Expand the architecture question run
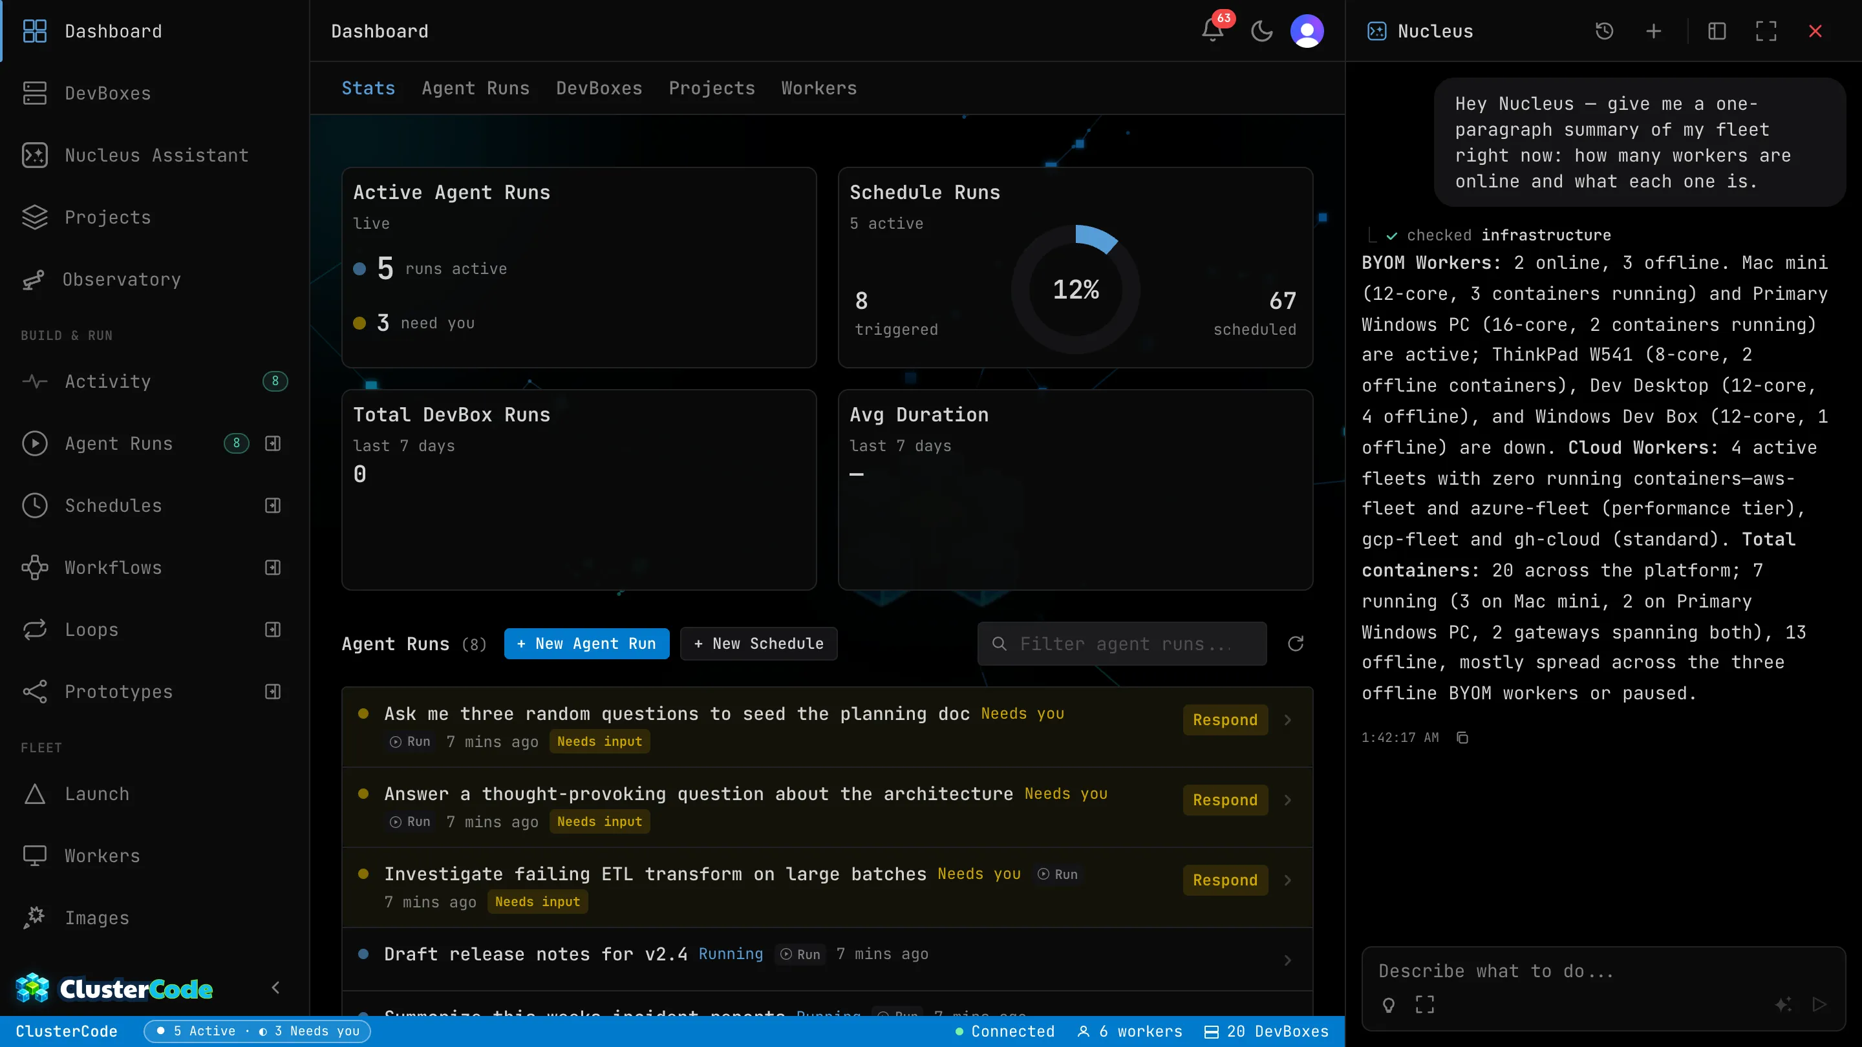 pos(1288,801)
